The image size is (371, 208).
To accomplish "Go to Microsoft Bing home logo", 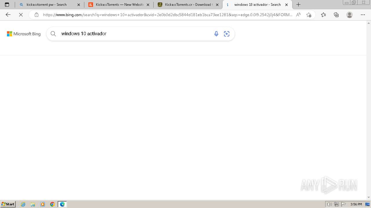I will pos(24,34).
